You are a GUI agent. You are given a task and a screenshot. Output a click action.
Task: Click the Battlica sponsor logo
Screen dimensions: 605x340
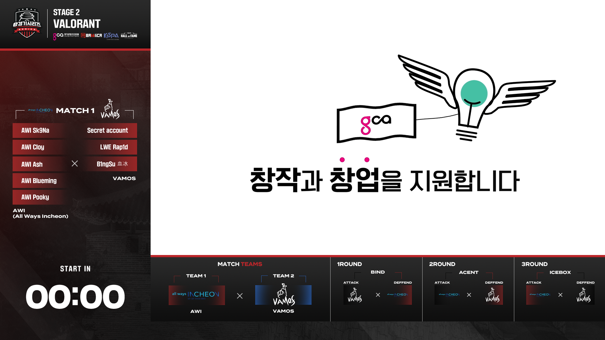click(91, 36)
